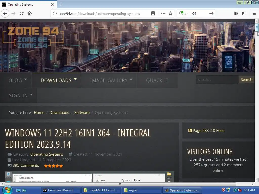Viewport: 259px width, 194px height.
Task: Bookmark this page with the star
Action: [170, 14]
